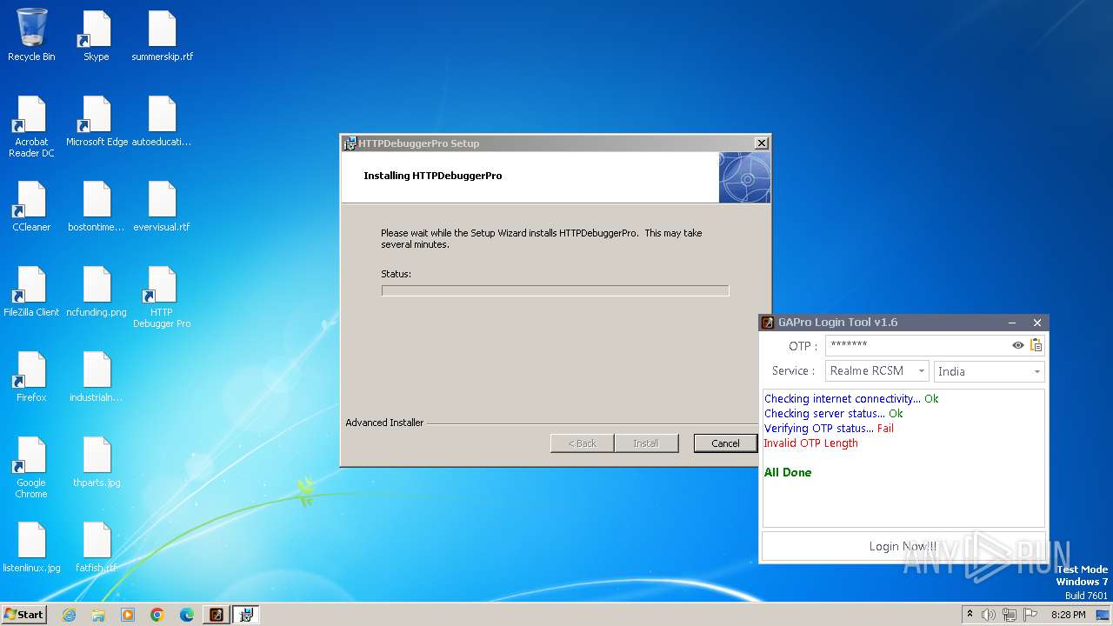Launch Internet Explorer from the taskbar
This screenshot has height=626, width=1113.
coord(69,615)
